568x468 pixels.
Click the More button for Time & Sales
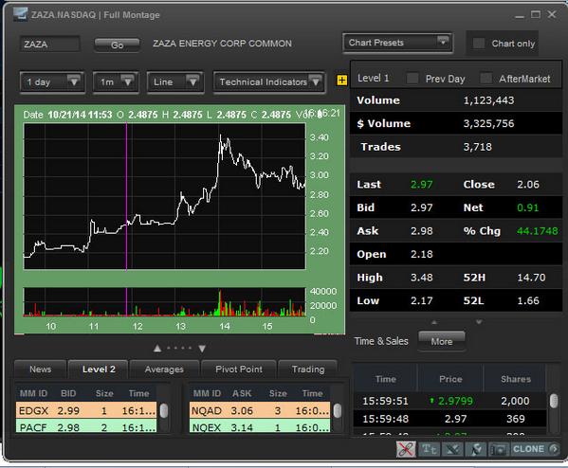point(442,341)
